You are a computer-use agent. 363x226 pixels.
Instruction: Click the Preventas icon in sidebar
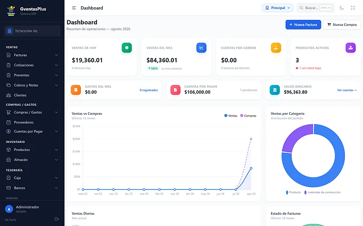[9, 75]
